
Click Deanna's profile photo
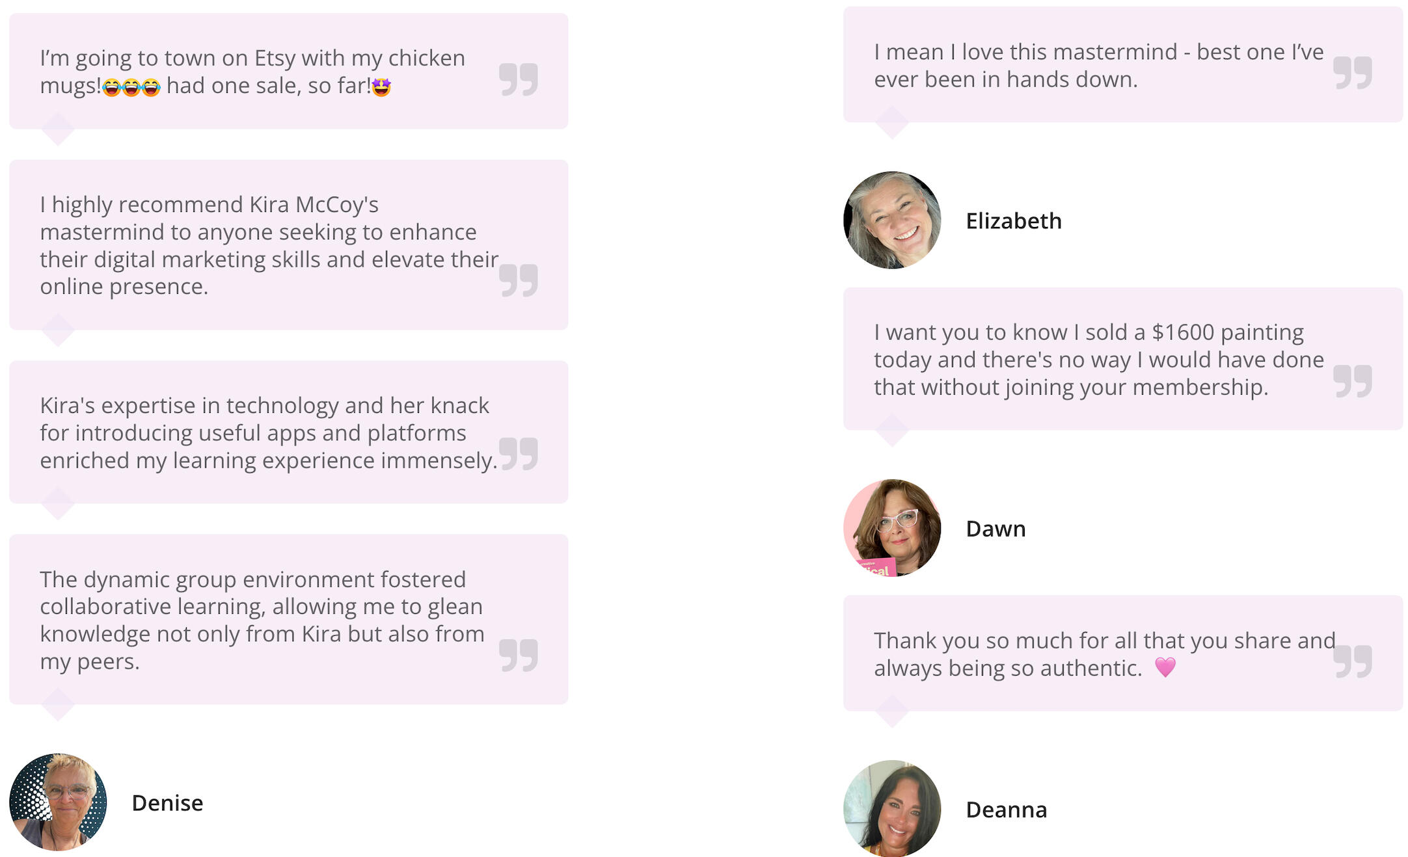tap(892, 809)
